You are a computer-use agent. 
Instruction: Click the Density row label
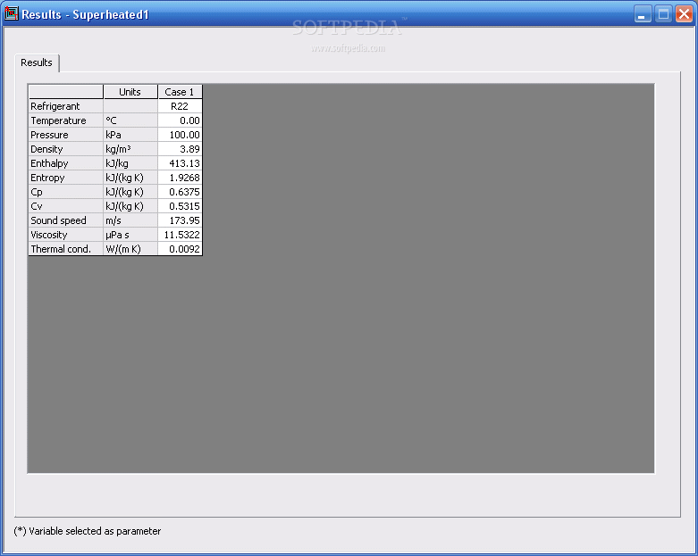[66, 149]
